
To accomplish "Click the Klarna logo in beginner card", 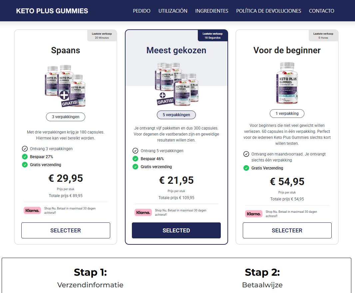I will pos(254,214).
